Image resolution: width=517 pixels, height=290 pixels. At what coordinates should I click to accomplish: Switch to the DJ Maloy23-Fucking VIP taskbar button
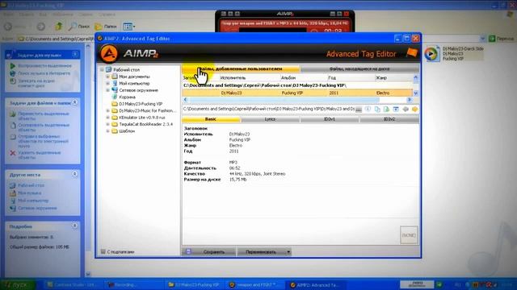click(194, 285)
